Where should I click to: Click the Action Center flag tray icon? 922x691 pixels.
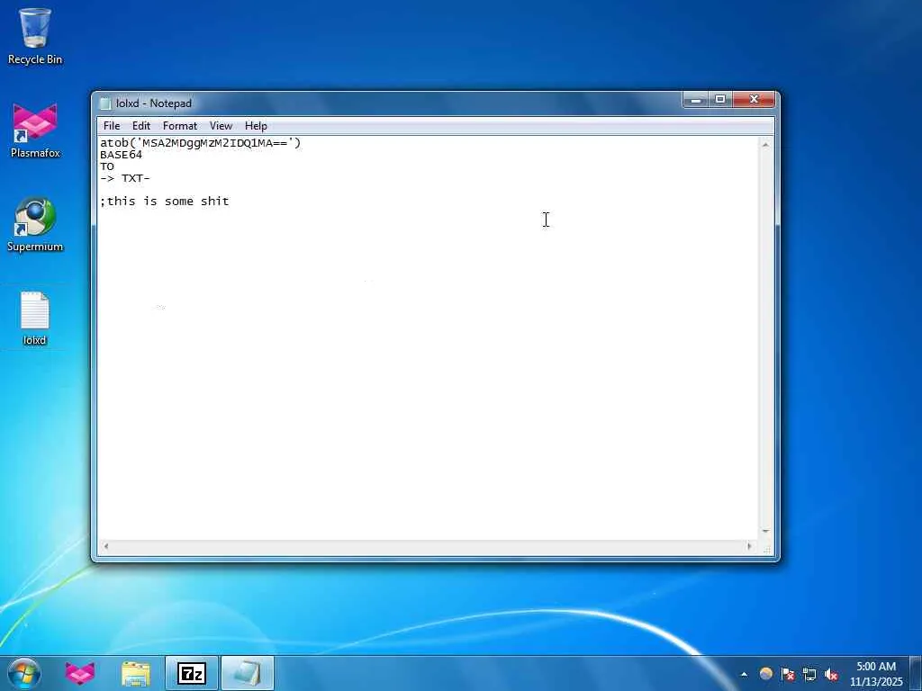click(788, 674)
